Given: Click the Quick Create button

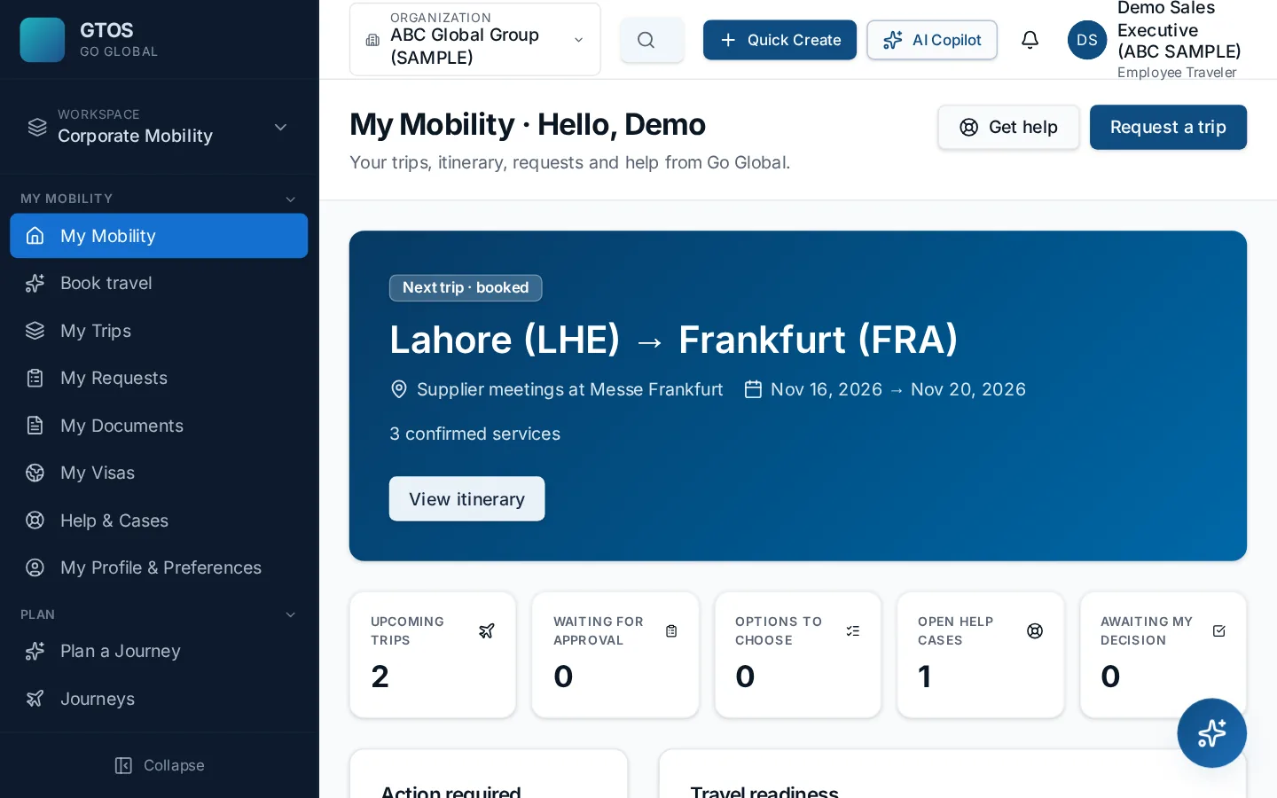Looking at the screenshot, I should tap(780, 40).
